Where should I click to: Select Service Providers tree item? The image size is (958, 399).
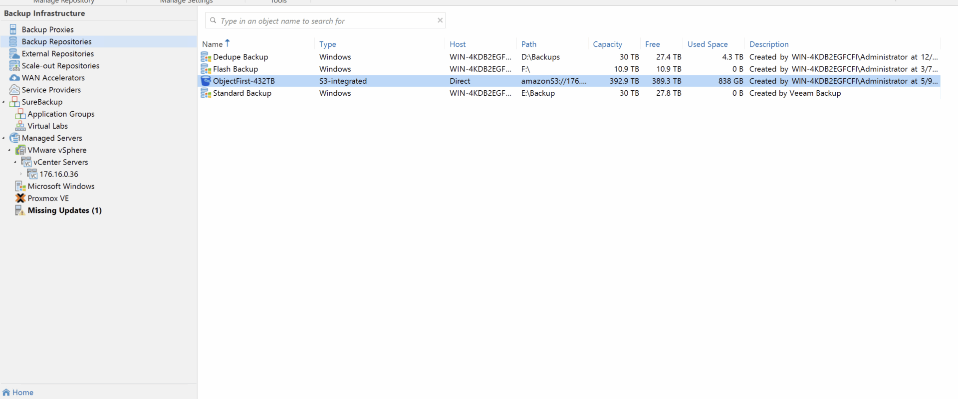pyautogui.click(x=51, y=90)
